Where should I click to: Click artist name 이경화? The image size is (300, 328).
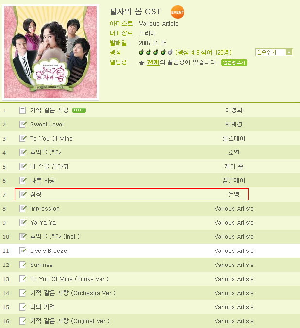click(x=234, y=110)
